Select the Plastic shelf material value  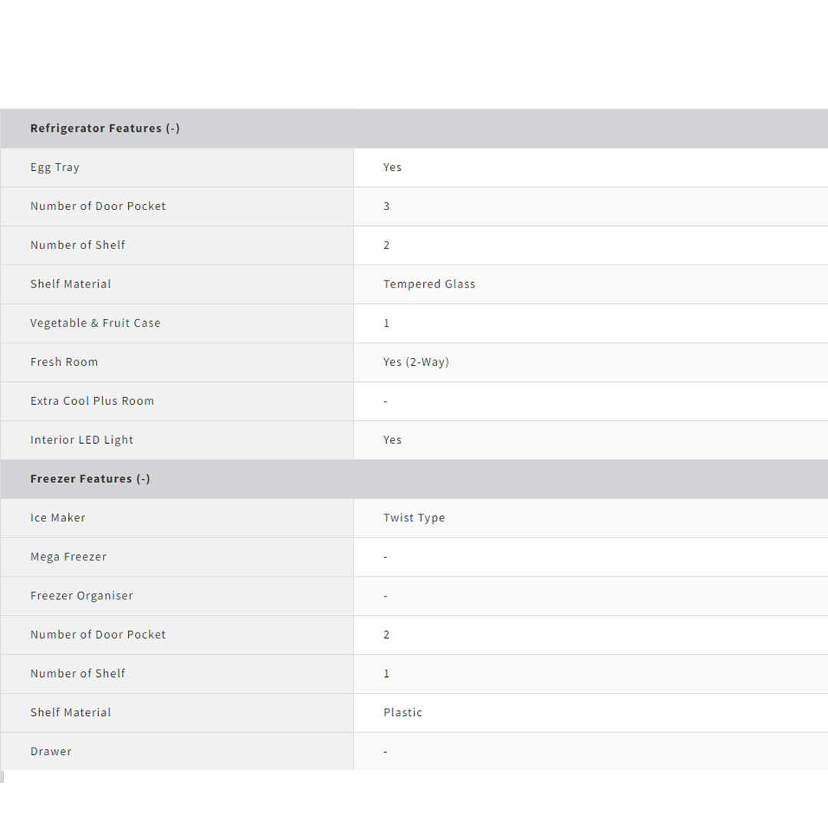pyautogui.click(x=402, y=712)
